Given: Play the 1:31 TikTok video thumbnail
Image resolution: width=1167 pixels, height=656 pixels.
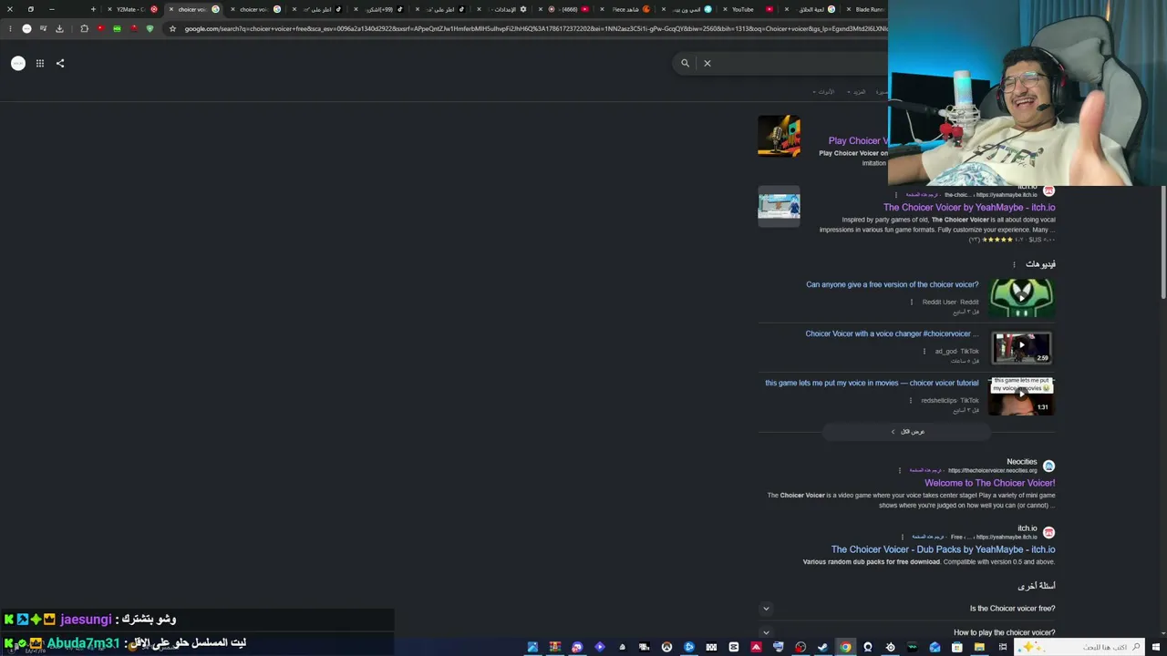Looking at the screenshot, I should pos(1022,396).
